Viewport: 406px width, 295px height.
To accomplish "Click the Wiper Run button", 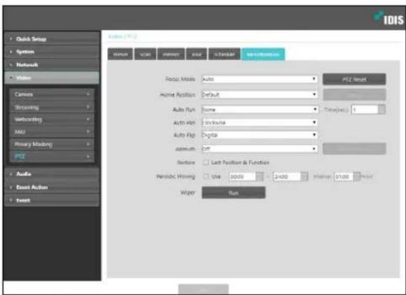I will (x=233, y=193).
